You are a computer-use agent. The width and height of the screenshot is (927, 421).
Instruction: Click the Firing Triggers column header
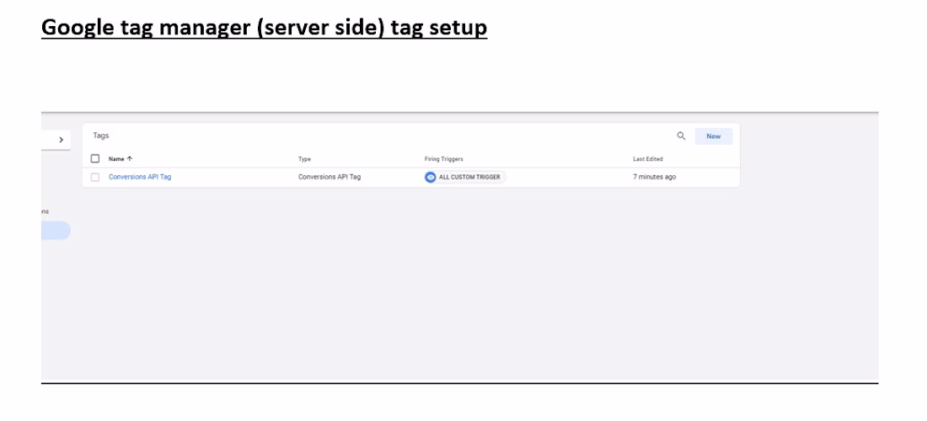(x=443, y=159)
